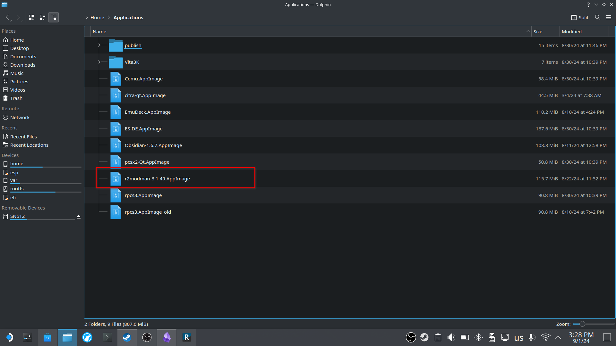This screenshot has width=616, height=346.
Task: Expand the Vita3K folder tree
Action: 99,62
